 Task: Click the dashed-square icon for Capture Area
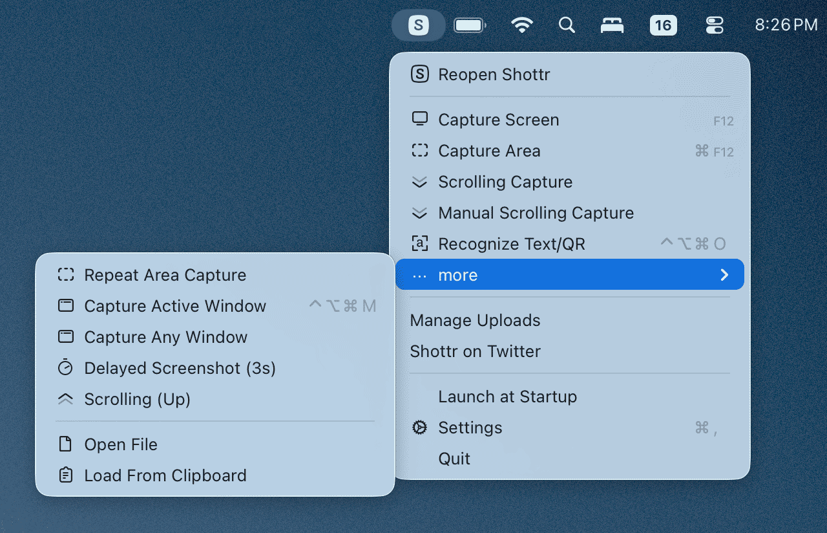[420, 151]
